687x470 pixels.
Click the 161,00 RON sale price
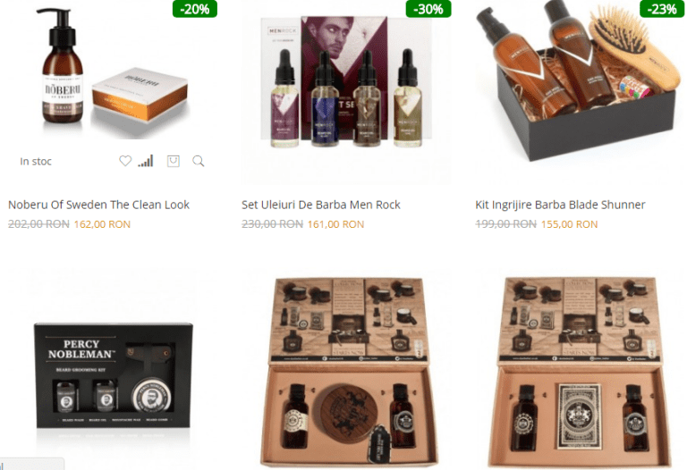click(x=335, y=224)
